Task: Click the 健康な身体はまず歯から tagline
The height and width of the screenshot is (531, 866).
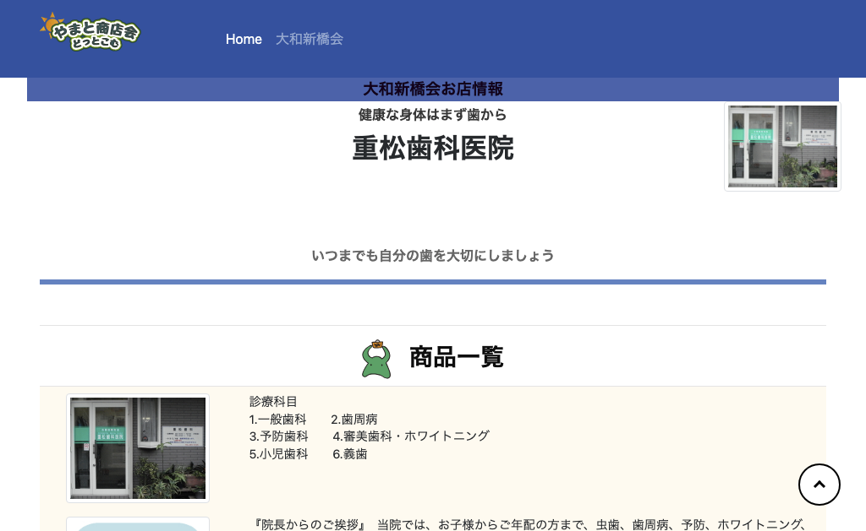Action: 432,115
